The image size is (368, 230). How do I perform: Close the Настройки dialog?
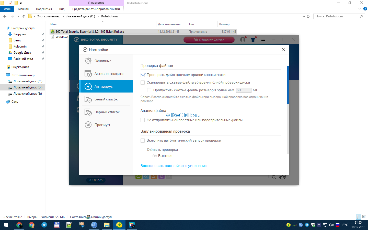284,50
